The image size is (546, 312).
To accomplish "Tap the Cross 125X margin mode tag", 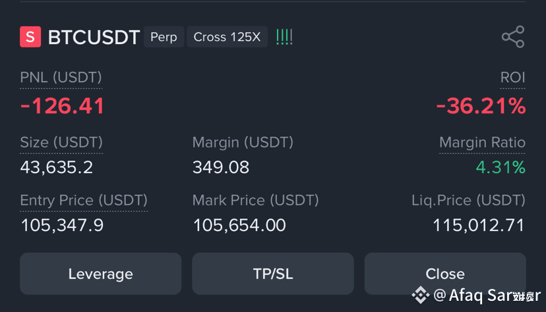I will point(227,37).
